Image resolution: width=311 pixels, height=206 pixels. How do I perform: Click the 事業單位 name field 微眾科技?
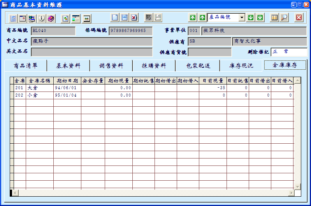pyautogui.click(x=254, y=31)
